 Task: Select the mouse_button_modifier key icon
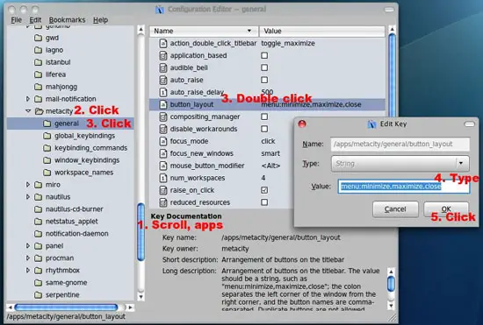tap(163, 166)
